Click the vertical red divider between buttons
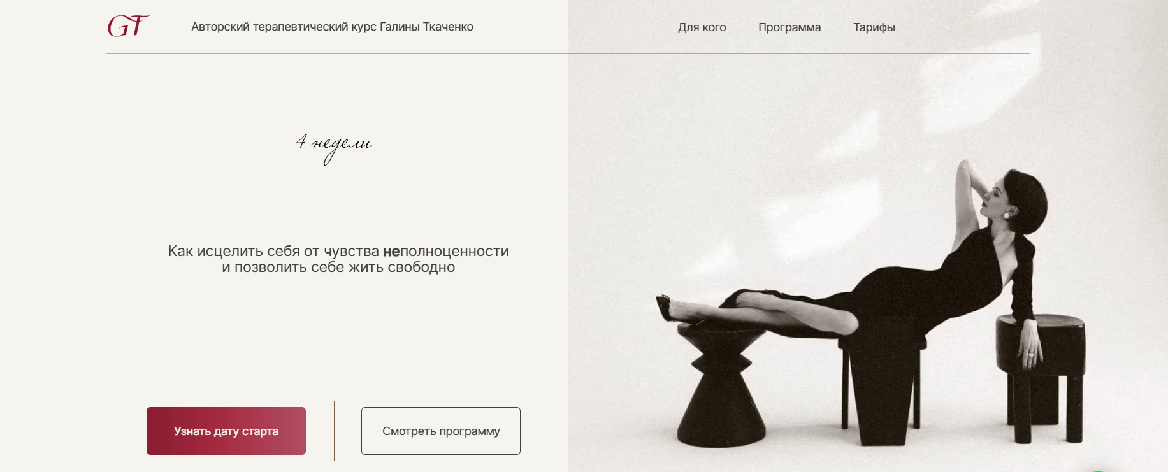The height and width of the screenshot is (472, 1168). click(334, 431)
